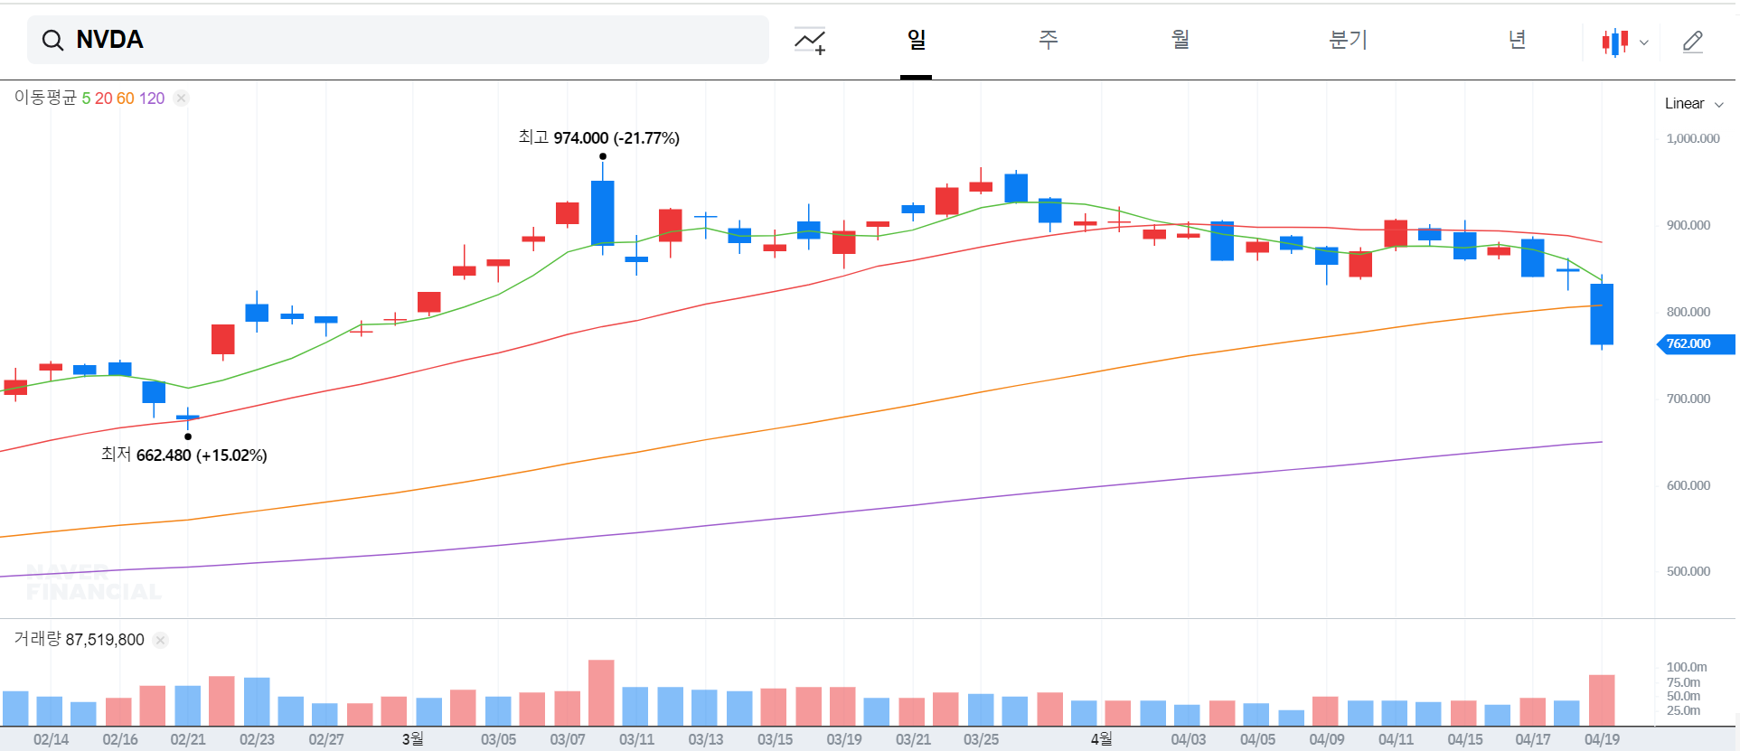Switch to the 분기 quarterly tab
The width and height of the screenshot is (1740, 751).
tap(1348, 40)
